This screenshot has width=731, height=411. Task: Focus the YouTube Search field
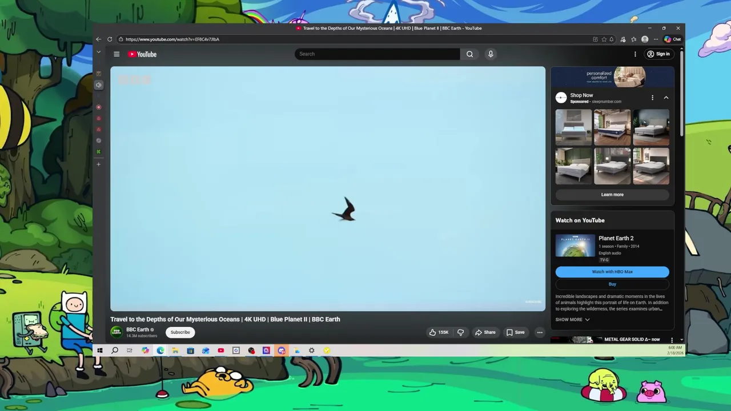(377, 54)
